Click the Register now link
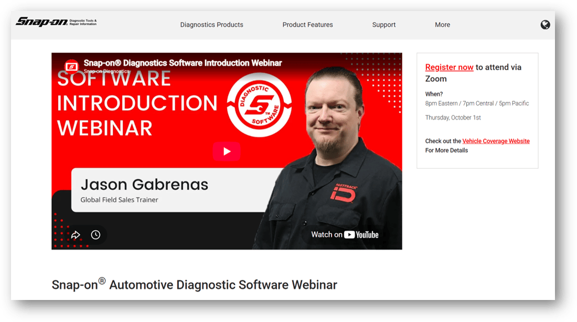Image resolution: width=577 pixels, height=322 pixels. click(450, 67)
